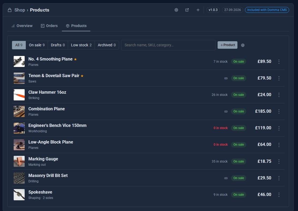Filter products by Archived

(x=107, y=45)
